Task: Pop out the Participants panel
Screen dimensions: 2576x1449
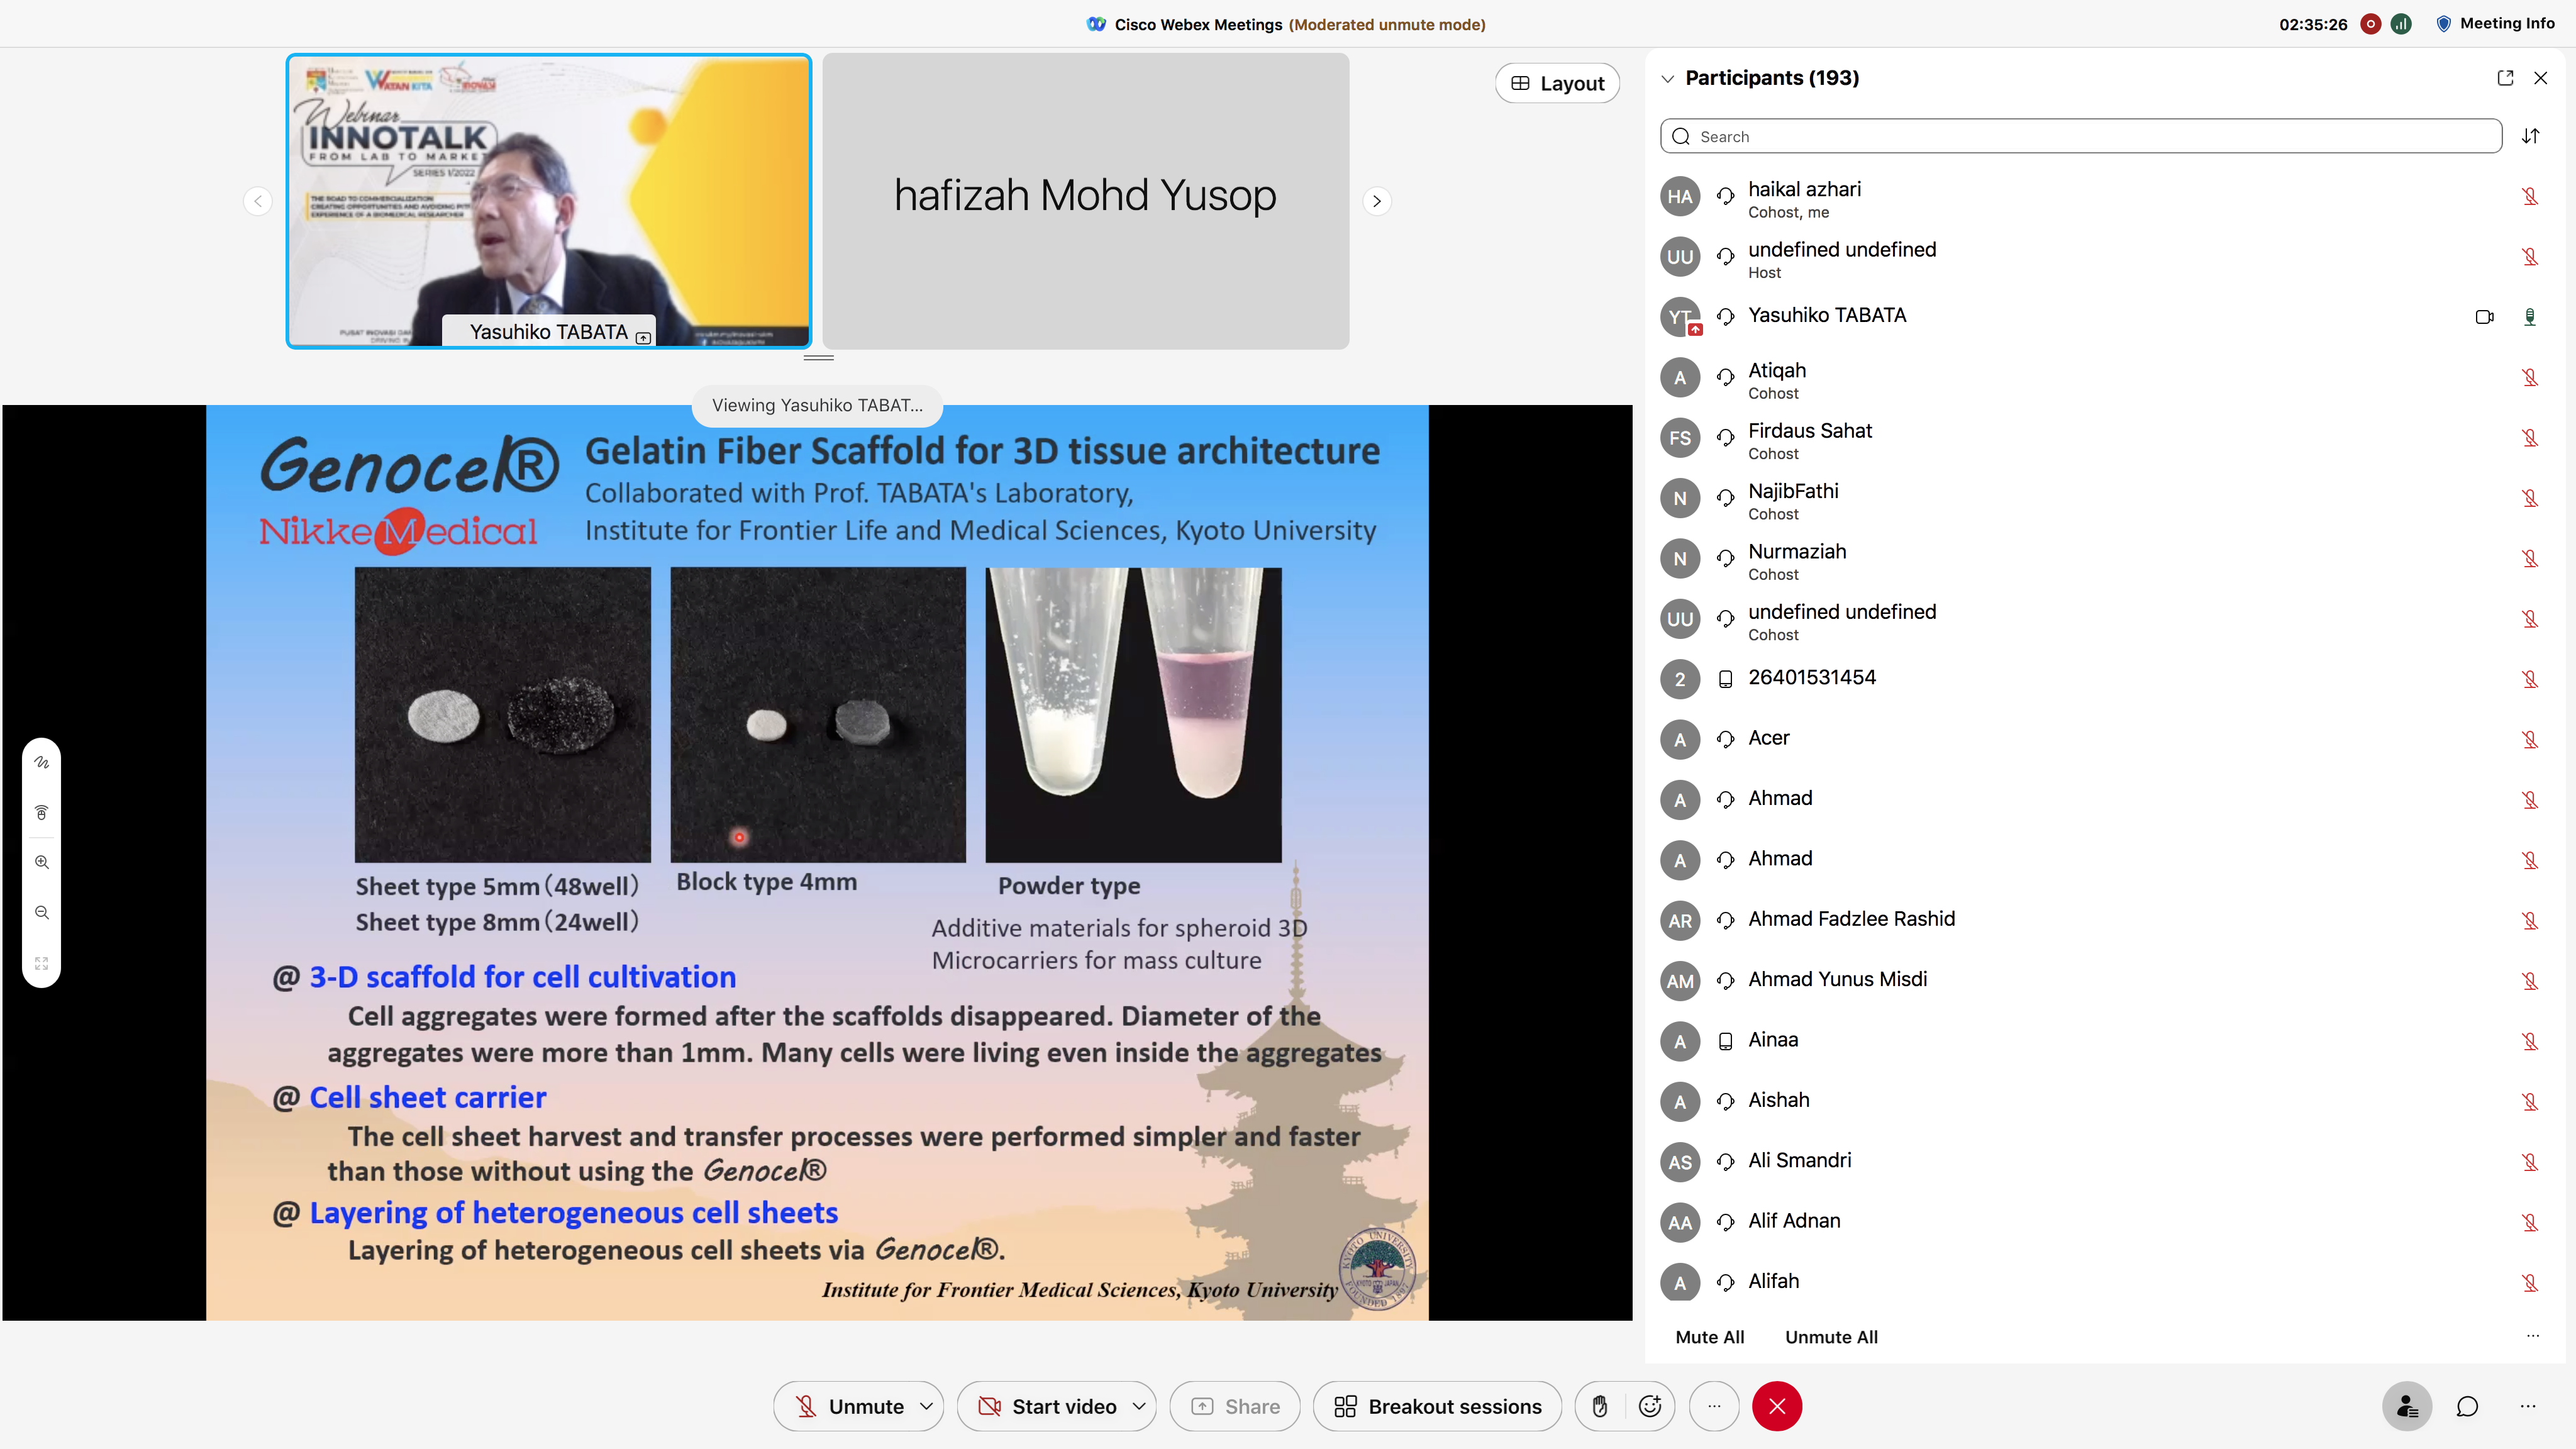Action: click(2505, 78)
